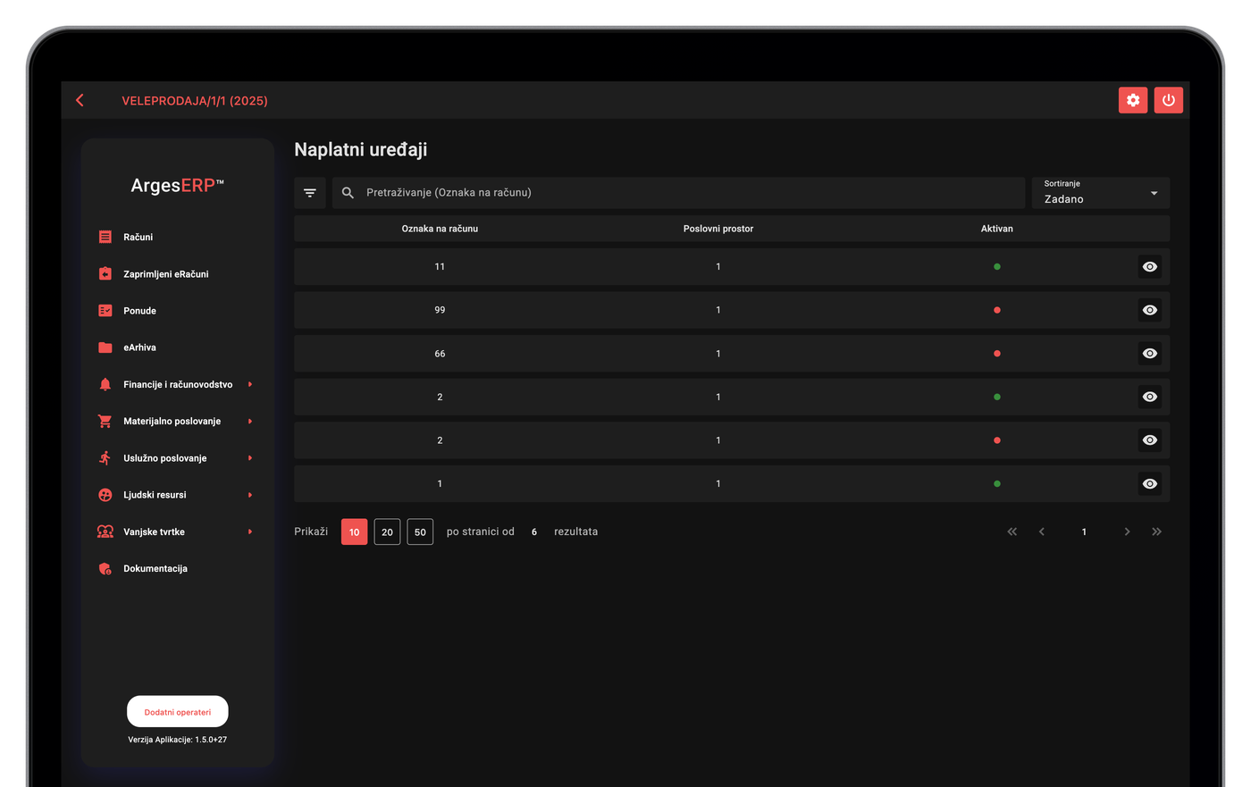Image resolution: width=1251 pixels, height=787 pixels.
Task: Click the Ponude sidebar icon
Action: click(x=105, y=311)
